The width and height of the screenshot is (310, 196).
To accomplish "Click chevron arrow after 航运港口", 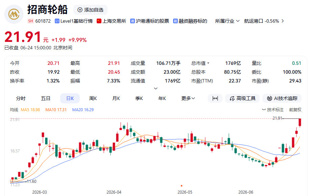I will pos(283,21).
